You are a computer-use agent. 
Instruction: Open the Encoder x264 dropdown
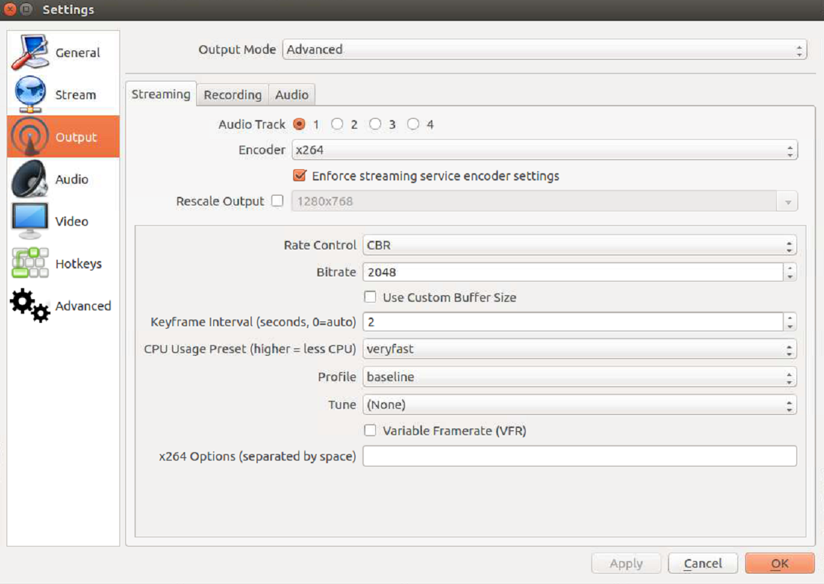tap(545, 150)
